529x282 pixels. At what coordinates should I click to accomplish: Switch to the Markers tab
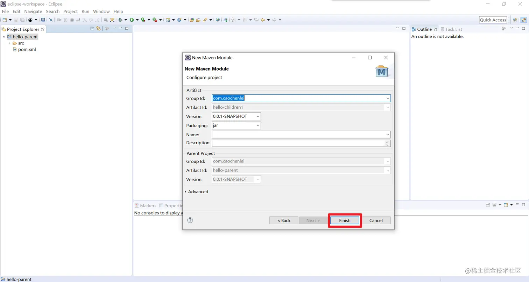click(146, 205)
